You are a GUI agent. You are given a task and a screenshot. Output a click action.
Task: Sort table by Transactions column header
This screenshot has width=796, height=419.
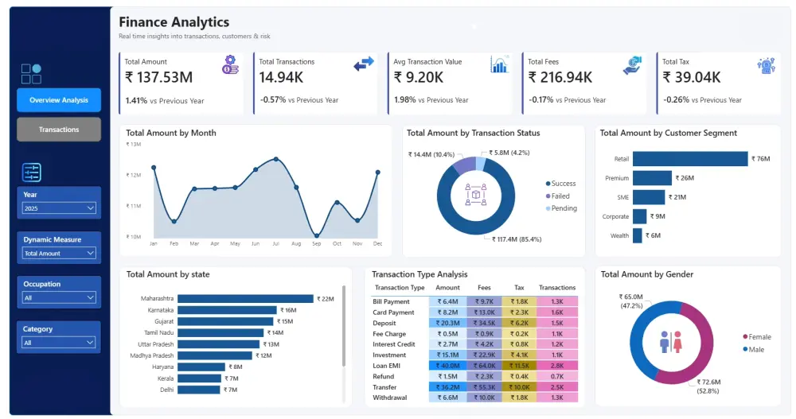(557, 288)
